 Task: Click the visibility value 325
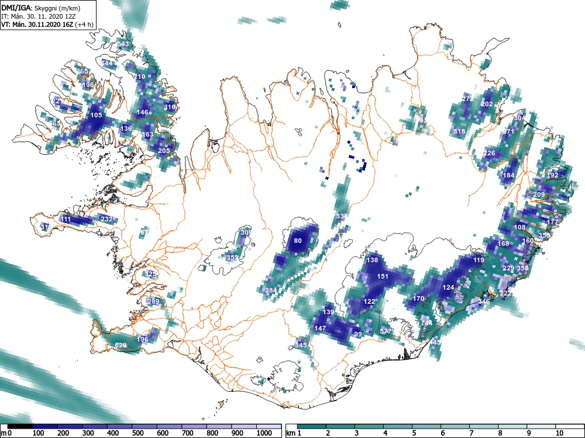150,274
